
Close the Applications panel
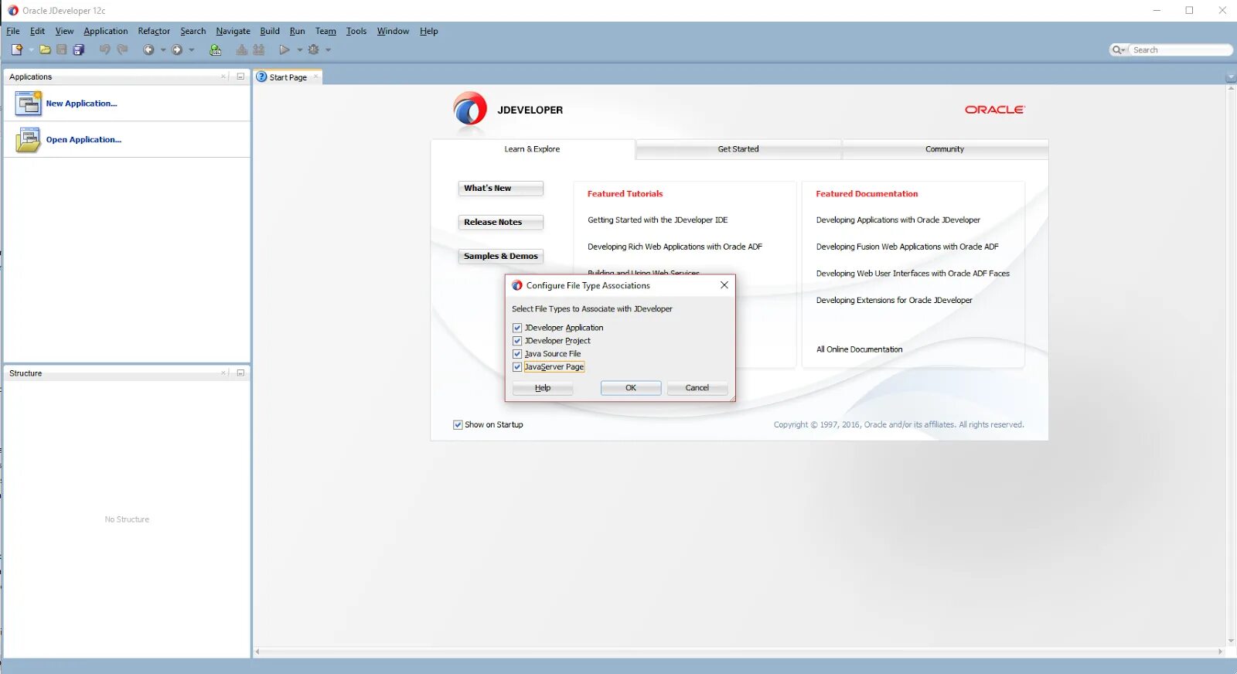click(x=223, y=77)
